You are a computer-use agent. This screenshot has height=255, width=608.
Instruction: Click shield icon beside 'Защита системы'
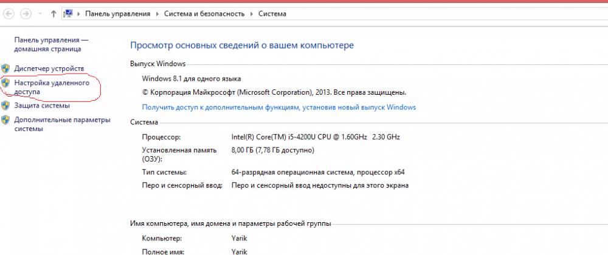coord(5,106)
